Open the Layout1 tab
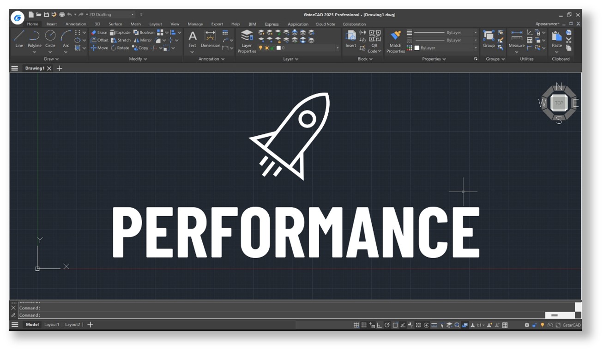Image resolution: width=604 pixels, height=351 pixels. pyautogui.click(x=52, y=325)
